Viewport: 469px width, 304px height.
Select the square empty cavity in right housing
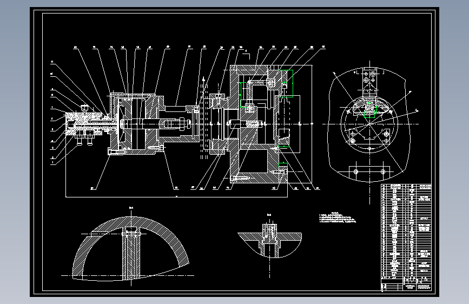253,161
